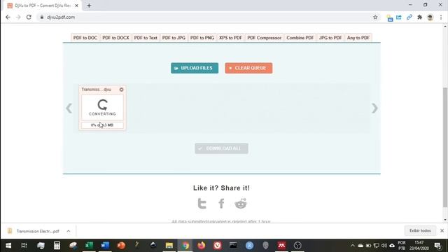Bookmark this page with star icon
448x252 pixels.
coord(375,17)
